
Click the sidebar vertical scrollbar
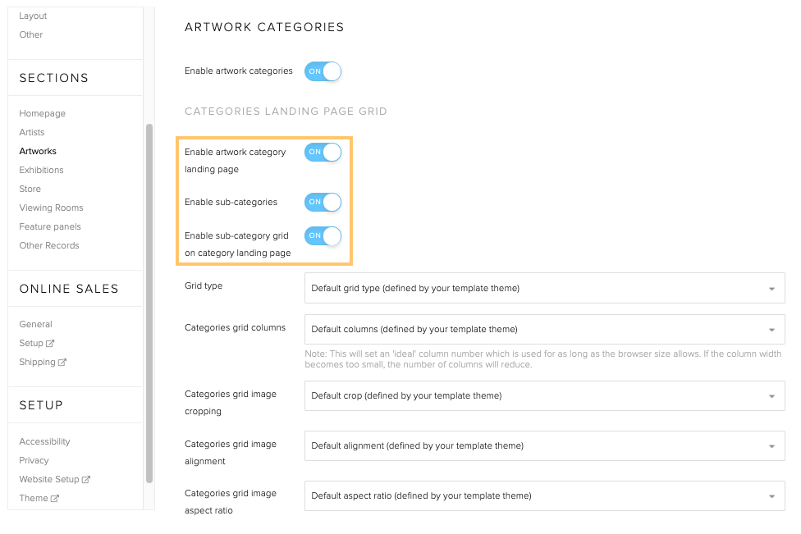click(x=149, y=304)
